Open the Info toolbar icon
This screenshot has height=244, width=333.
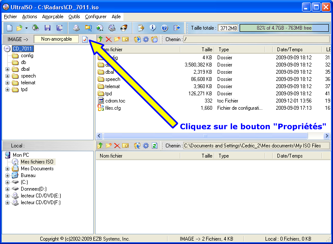pyautogui.click(x=153, y=28)
